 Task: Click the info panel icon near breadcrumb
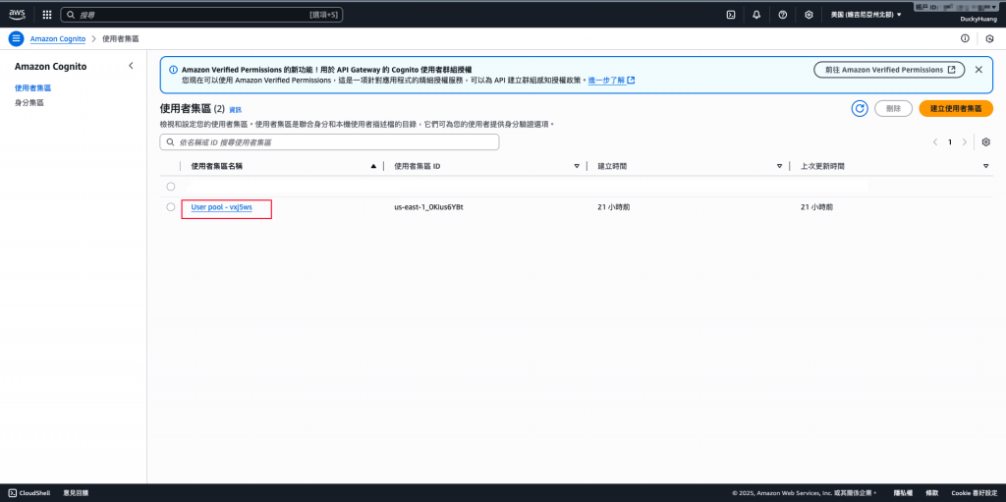point(965,38)
